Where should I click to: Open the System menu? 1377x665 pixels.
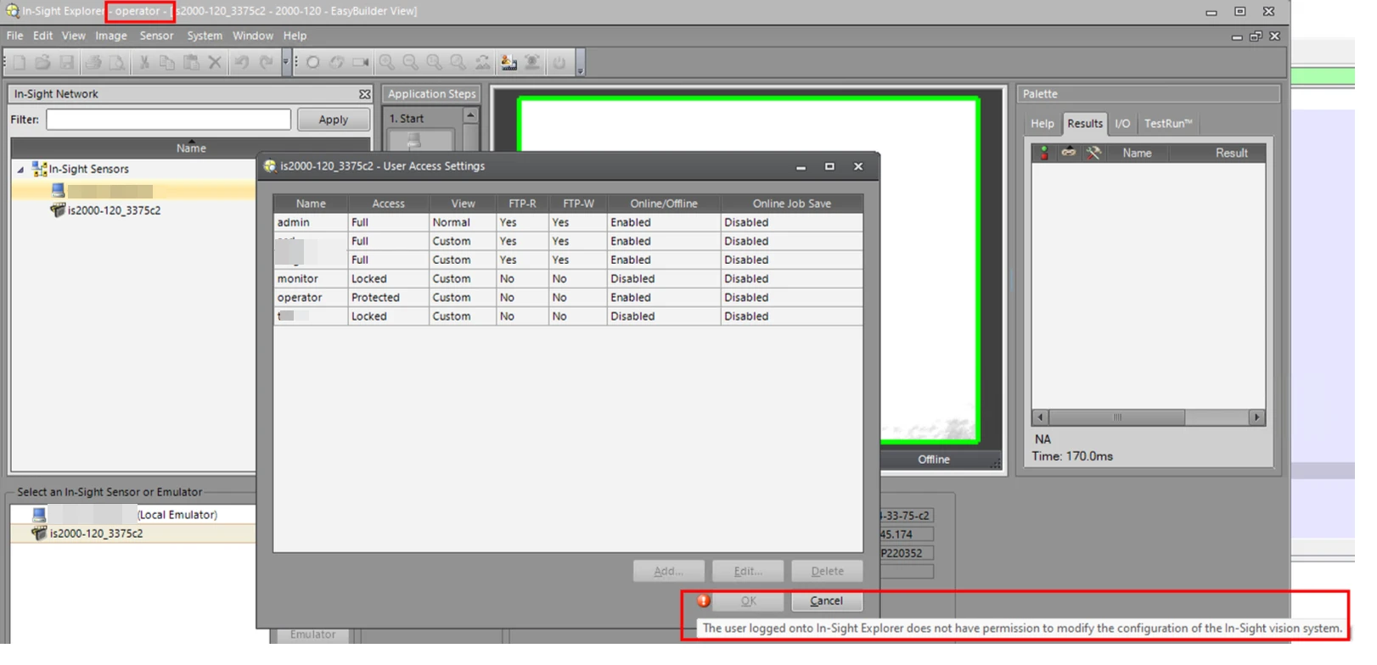(205, 36)
